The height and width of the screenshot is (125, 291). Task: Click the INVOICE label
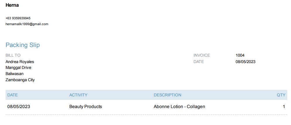click(x=202, y=55)
